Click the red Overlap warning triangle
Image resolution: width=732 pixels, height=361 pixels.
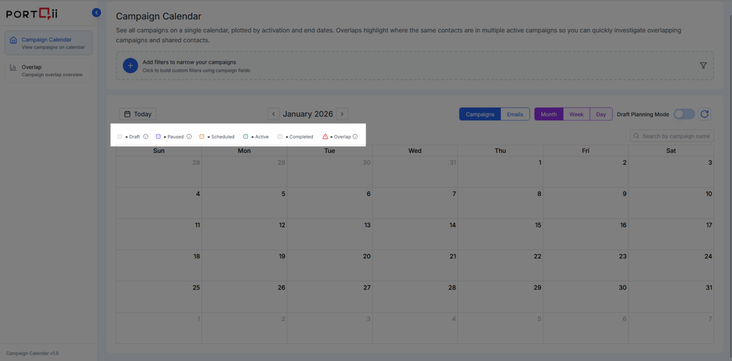coord(325,137)
